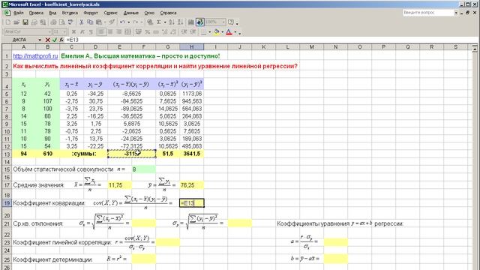Paste using the clipboard icon
480x270 pixels.
pyautogui.click(x=98, y=22)
